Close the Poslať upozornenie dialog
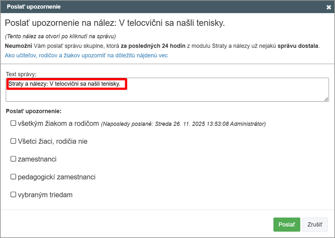 [329, 7]
